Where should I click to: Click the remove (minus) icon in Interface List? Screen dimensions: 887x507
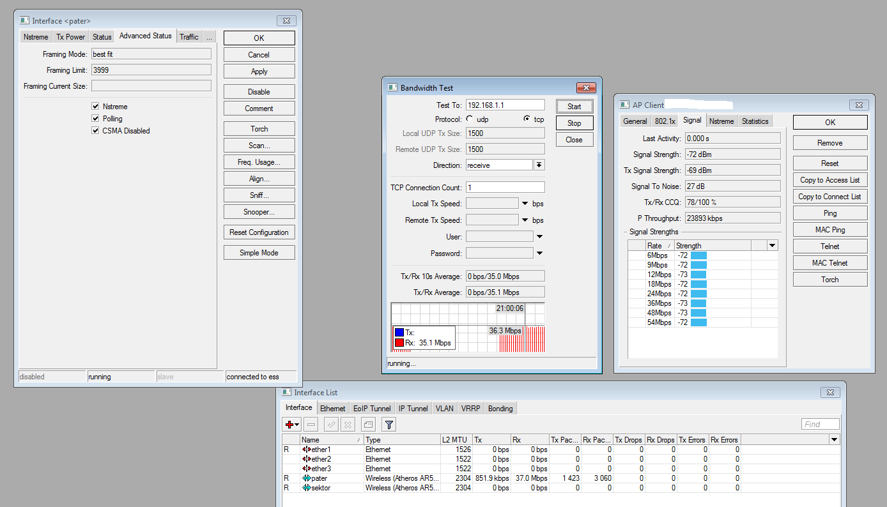(x=311, y=424)
